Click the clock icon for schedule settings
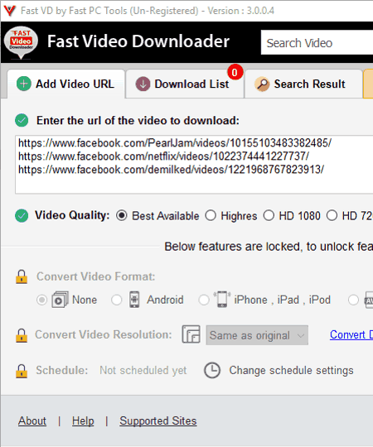Viewport: 373px width, 447px height. click(x=212, y=370)
